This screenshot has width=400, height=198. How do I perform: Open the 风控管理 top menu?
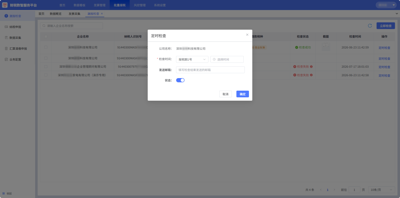coord(140,5)
